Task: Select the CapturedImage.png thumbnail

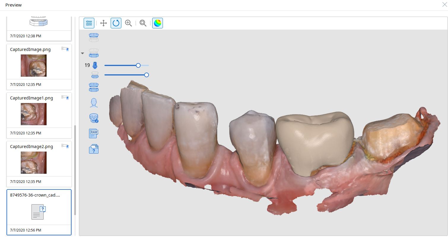Action: [x=34, y=65]
